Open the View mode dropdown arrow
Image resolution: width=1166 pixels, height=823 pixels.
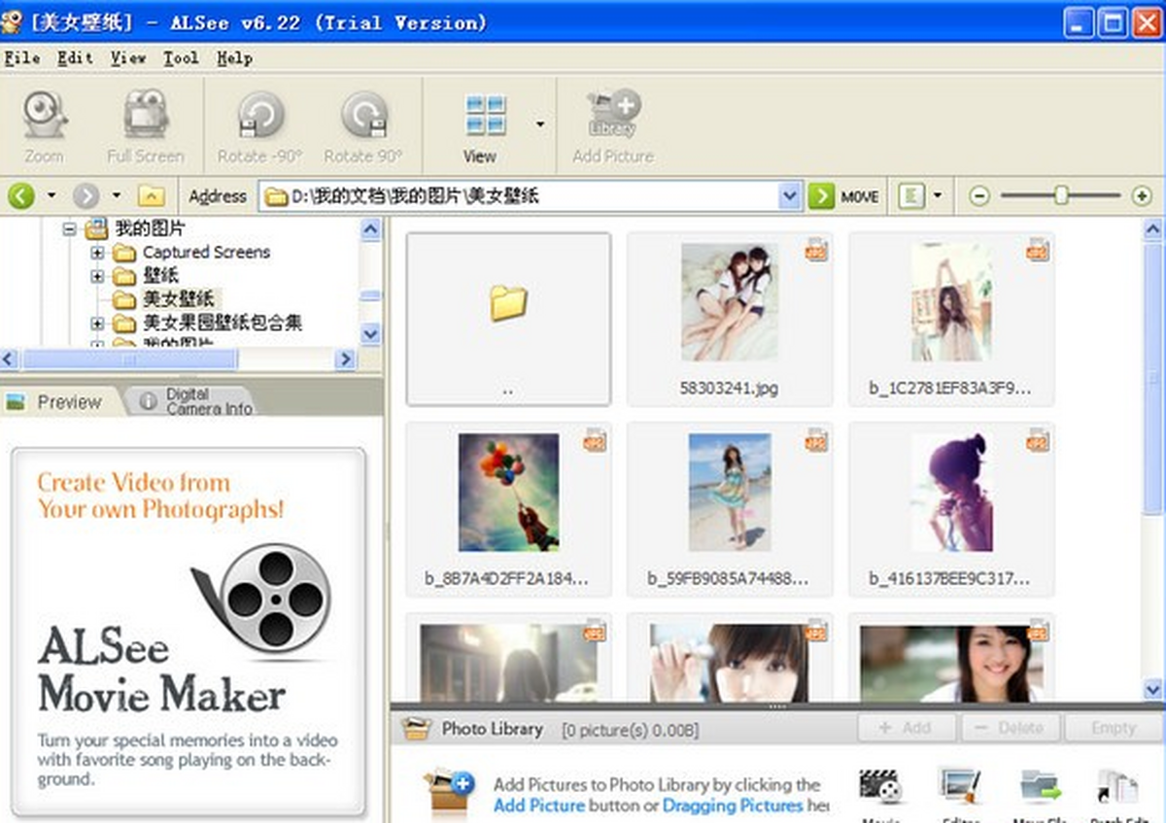pyautogui.click(x=540, y=124)
